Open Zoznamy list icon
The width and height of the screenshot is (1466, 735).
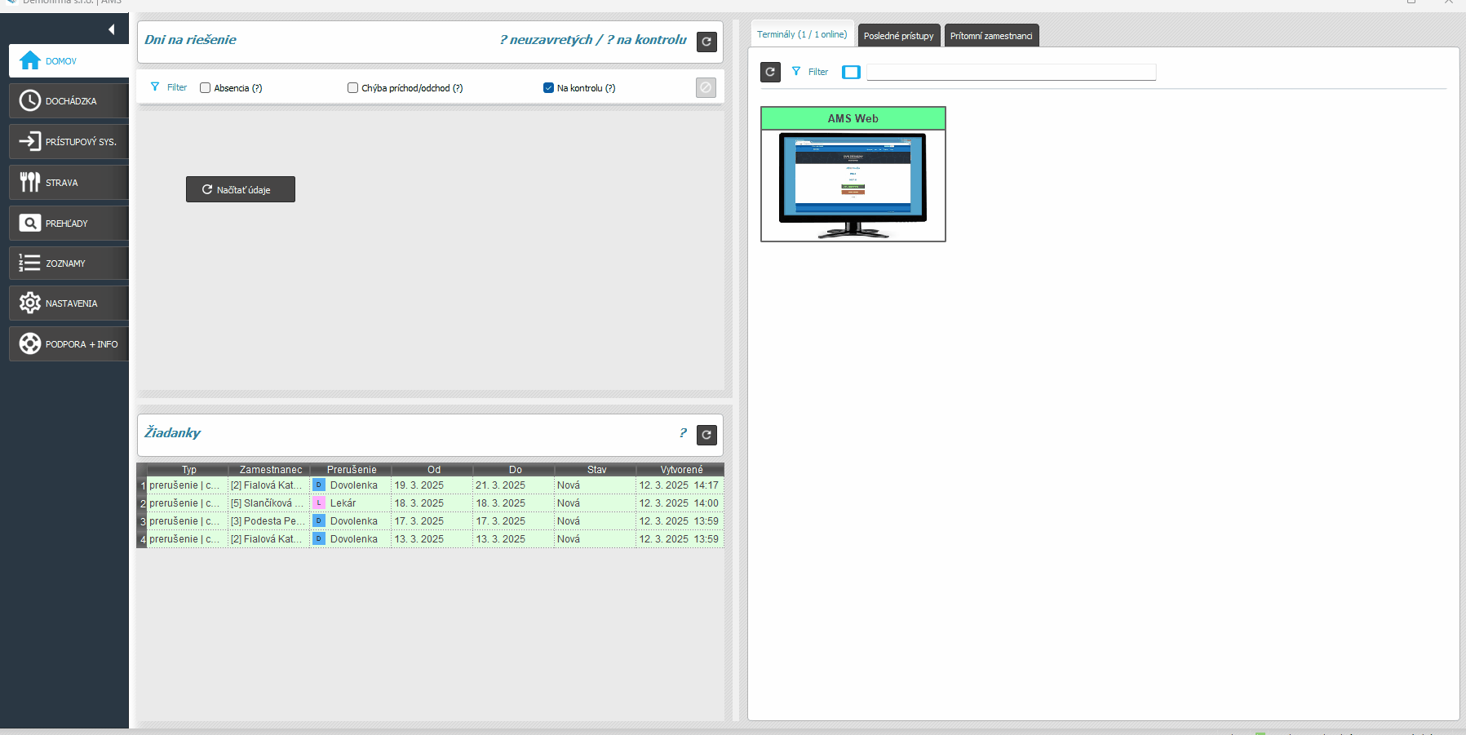point(30,263)
